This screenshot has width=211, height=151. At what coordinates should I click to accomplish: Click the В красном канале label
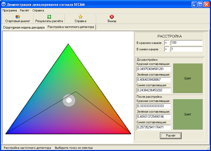tap(149, 43)
